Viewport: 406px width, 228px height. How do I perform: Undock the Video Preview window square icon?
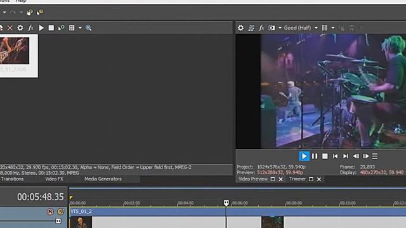[273, 179]
